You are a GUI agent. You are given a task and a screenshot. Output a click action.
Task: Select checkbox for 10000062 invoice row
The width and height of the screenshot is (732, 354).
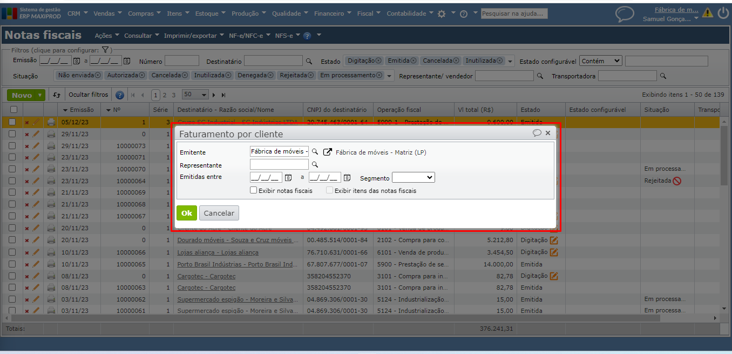12,299
